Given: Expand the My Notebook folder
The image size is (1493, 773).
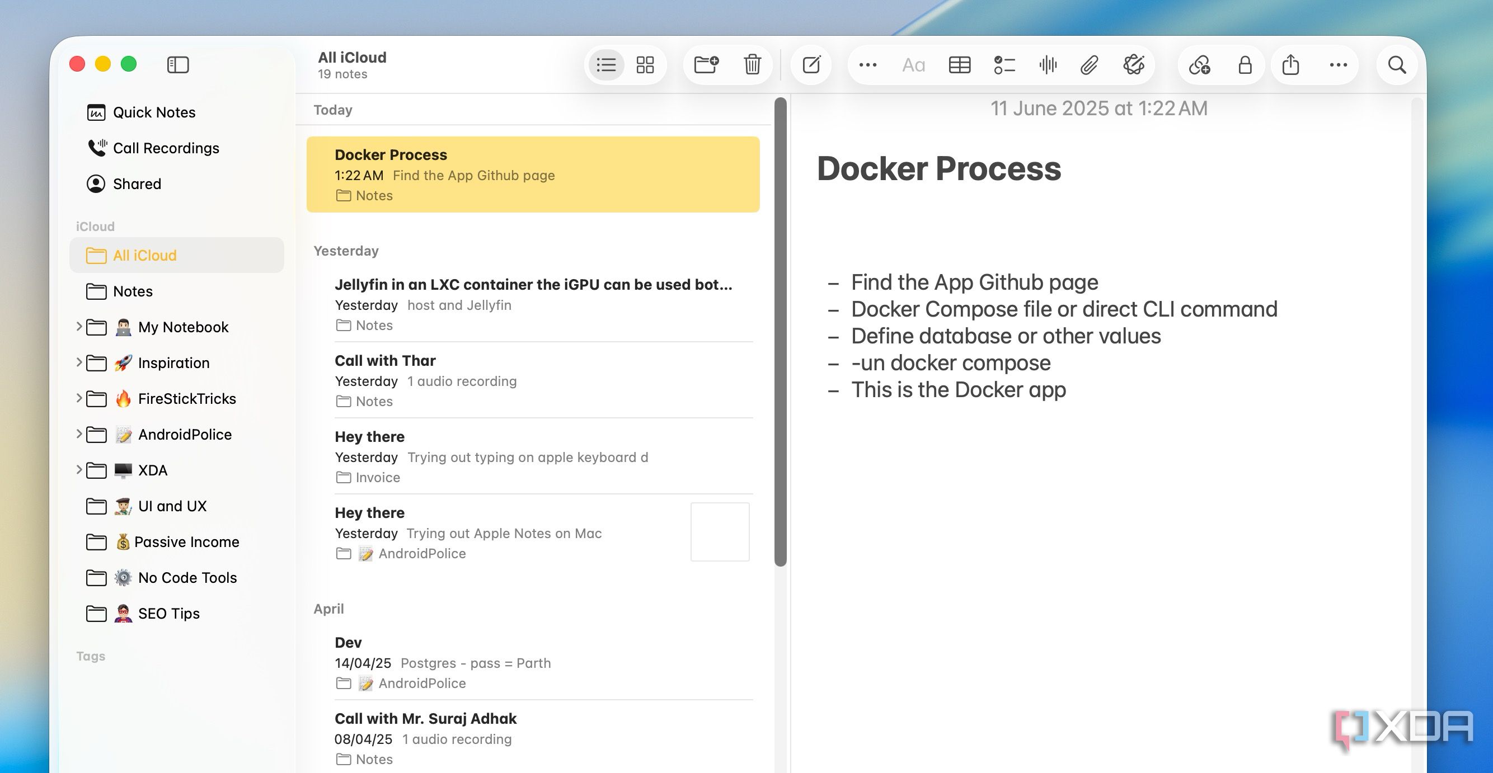Looking at the screenshot, I should 79,327.
